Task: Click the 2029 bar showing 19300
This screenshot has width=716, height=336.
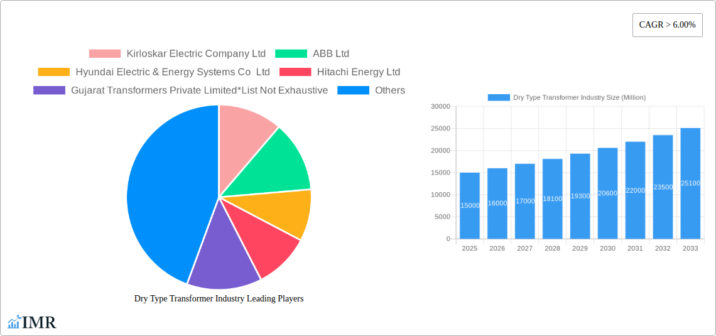Action: click(x=580, y=197)
